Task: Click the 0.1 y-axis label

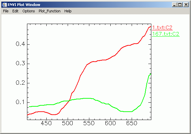Action: pyautogui.click(x=20, y=102)
